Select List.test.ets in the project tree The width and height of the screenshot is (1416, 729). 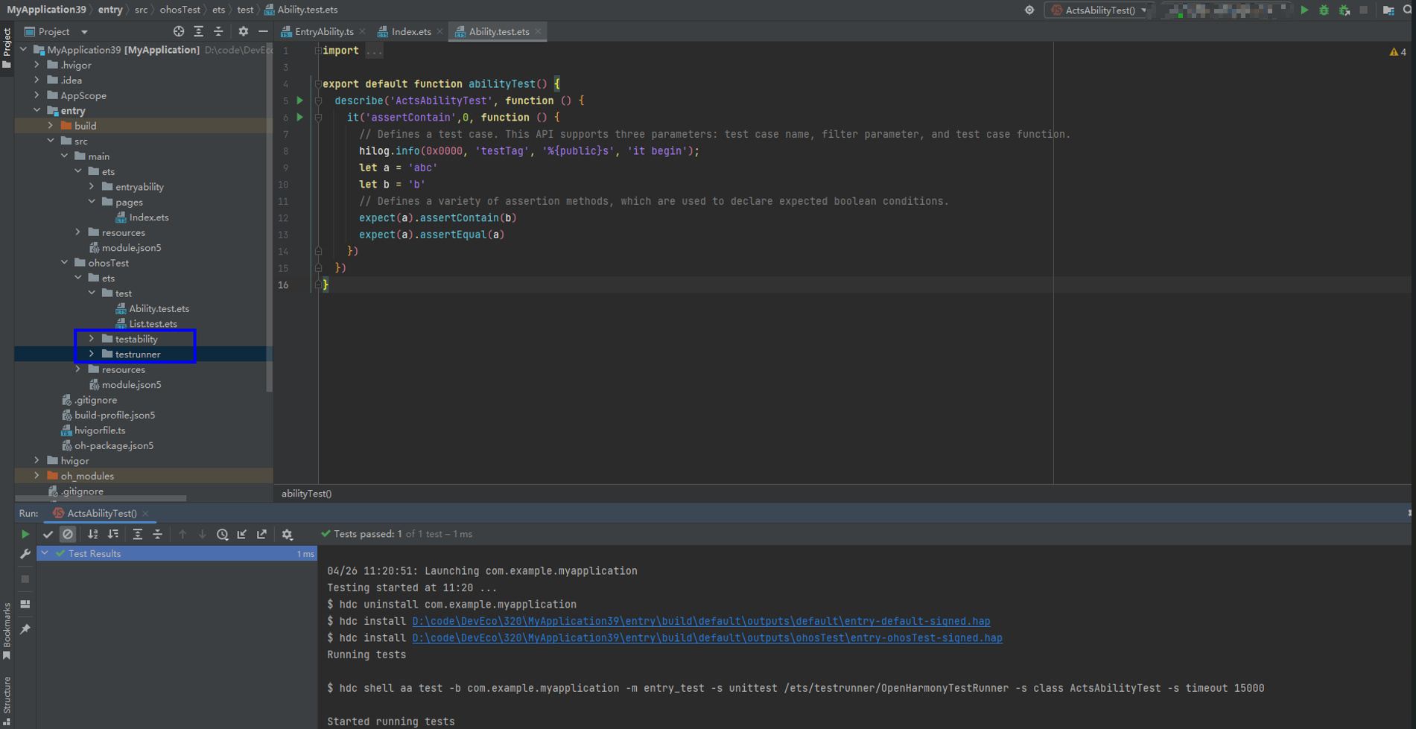(x=153, y=324)
